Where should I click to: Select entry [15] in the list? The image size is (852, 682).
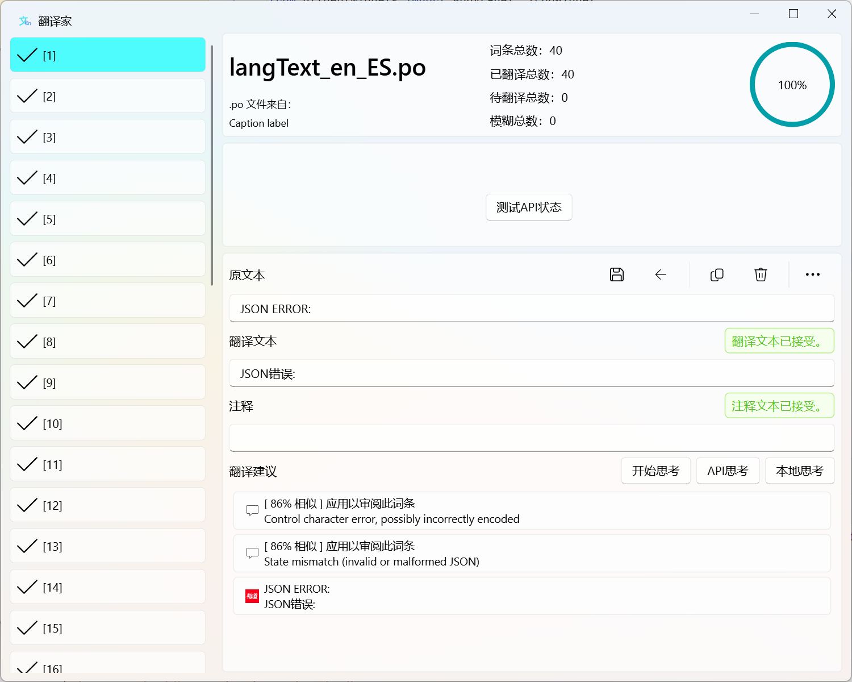pos(108,628)
